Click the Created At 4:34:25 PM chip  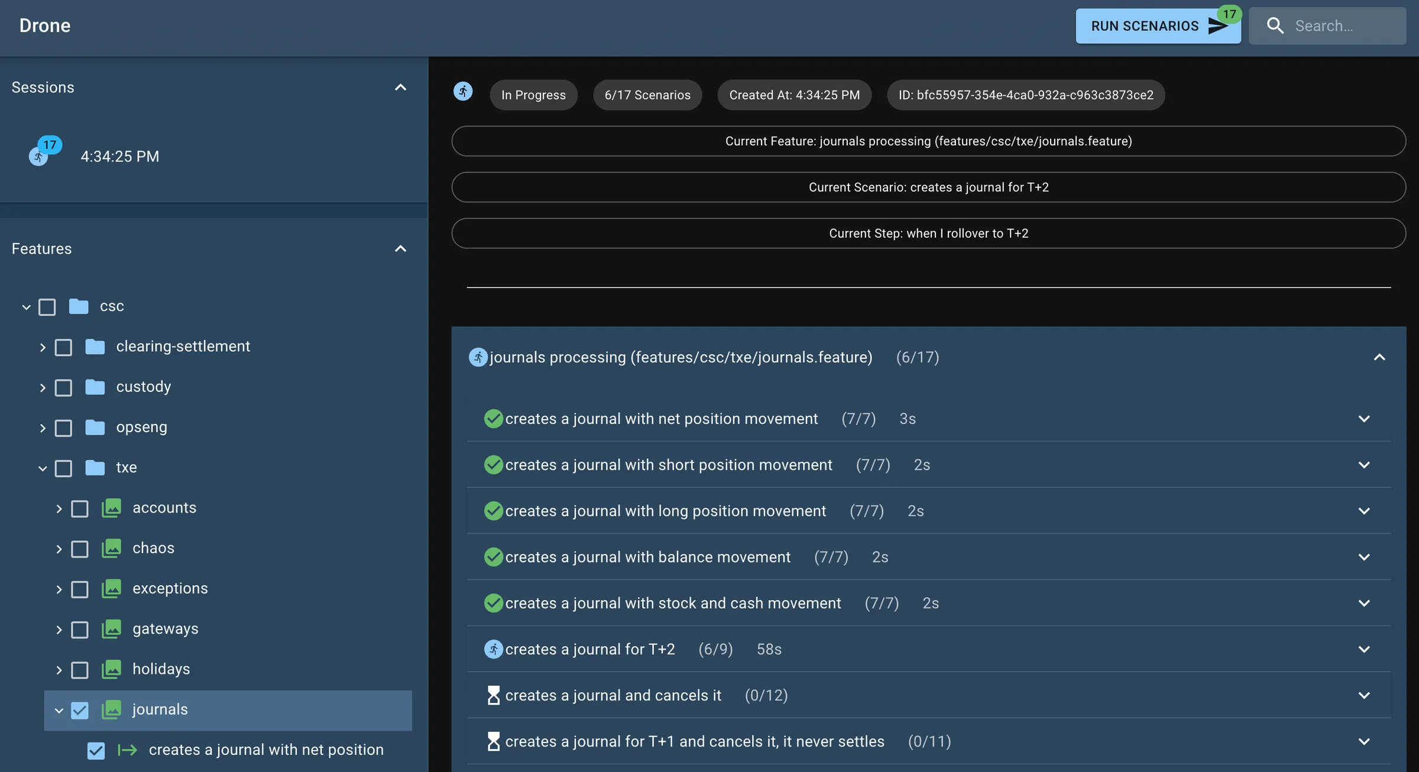795,95
